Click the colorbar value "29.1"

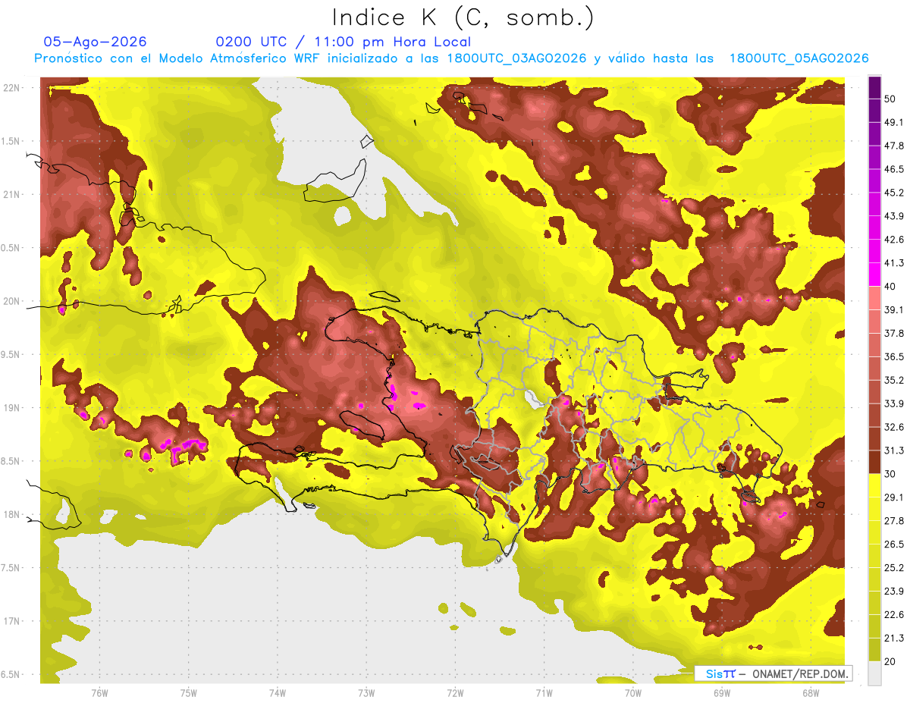[x=893, y=497]
